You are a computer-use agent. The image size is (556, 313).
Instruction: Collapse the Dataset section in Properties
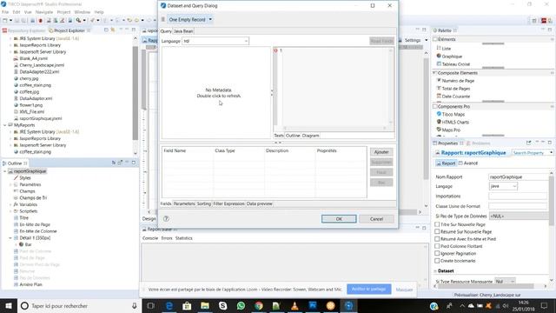[435, 270]
